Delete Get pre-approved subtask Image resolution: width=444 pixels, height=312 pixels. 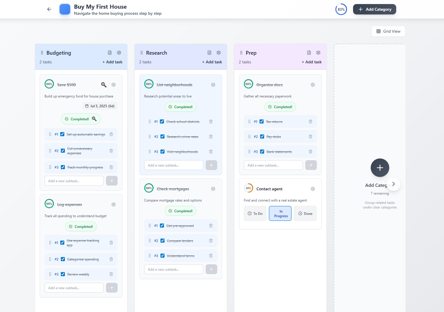pyautogui.click(x=211, y=226)
